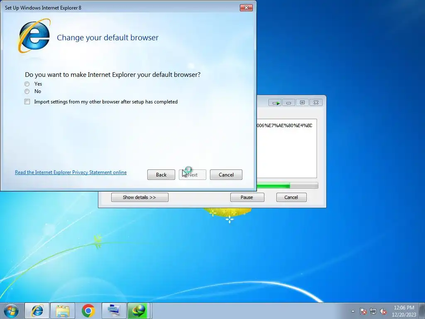425x319 pixels.
Task: Close the download window with X icon
Action: (316, 103)
